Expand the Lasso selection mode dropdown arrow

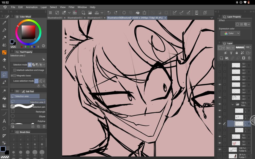(44, 81)
